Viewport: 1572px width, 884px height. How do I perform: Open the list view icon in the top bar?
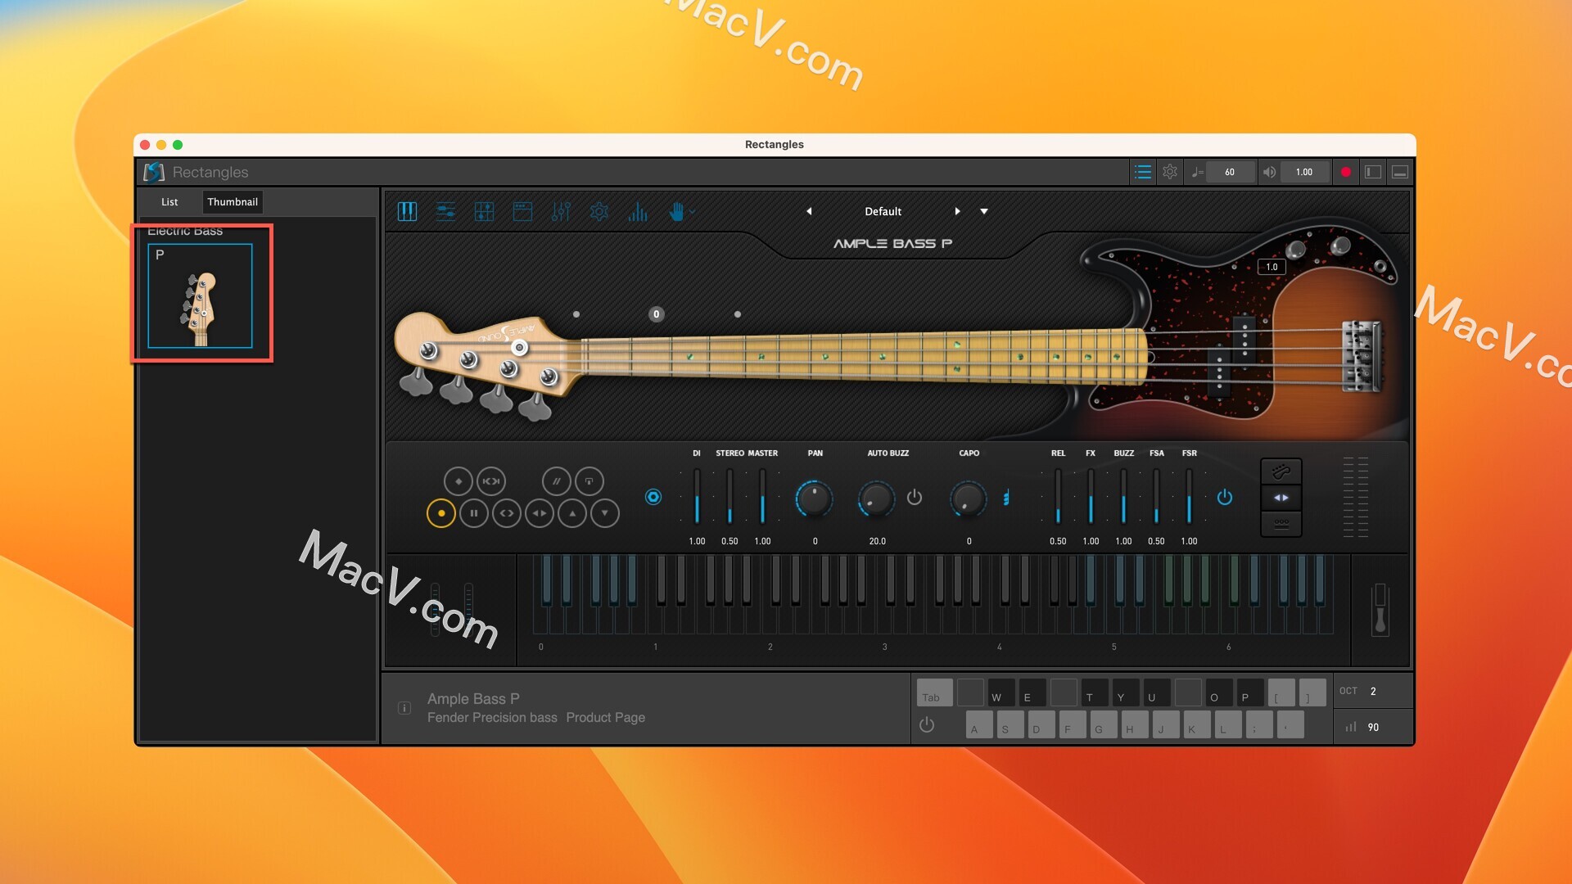[x=1143, y=172]
